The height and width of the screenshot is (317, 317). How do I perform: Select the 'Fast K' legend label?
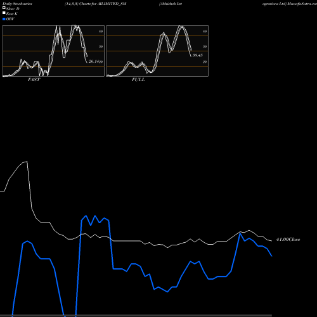click(12, 14)
